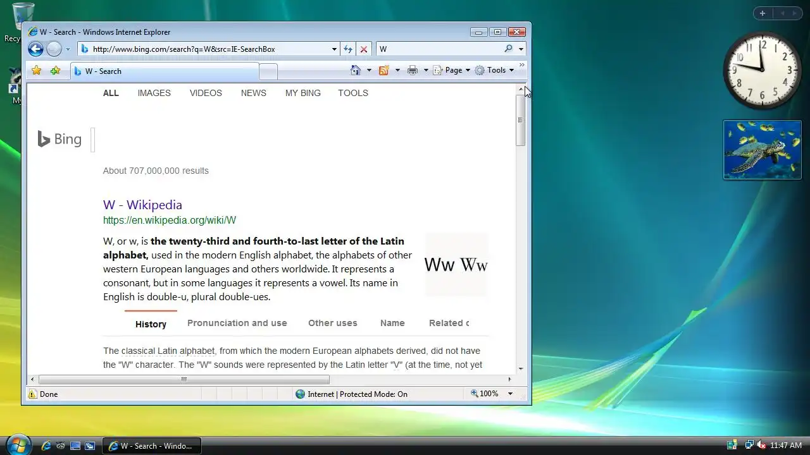Click the 'Ww Ww' thumbnail image
Screen dimensions: 810x455
(456, 265)
